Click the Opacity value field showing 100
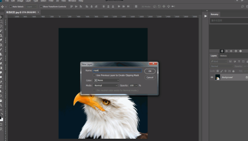The width and height of the screenshot is (248, 141). click(x=132, y=85)
